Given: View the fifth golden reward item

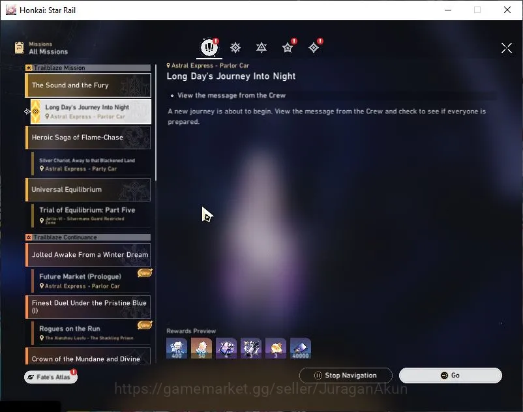Looking at the screenshot, I should (275, 348).
